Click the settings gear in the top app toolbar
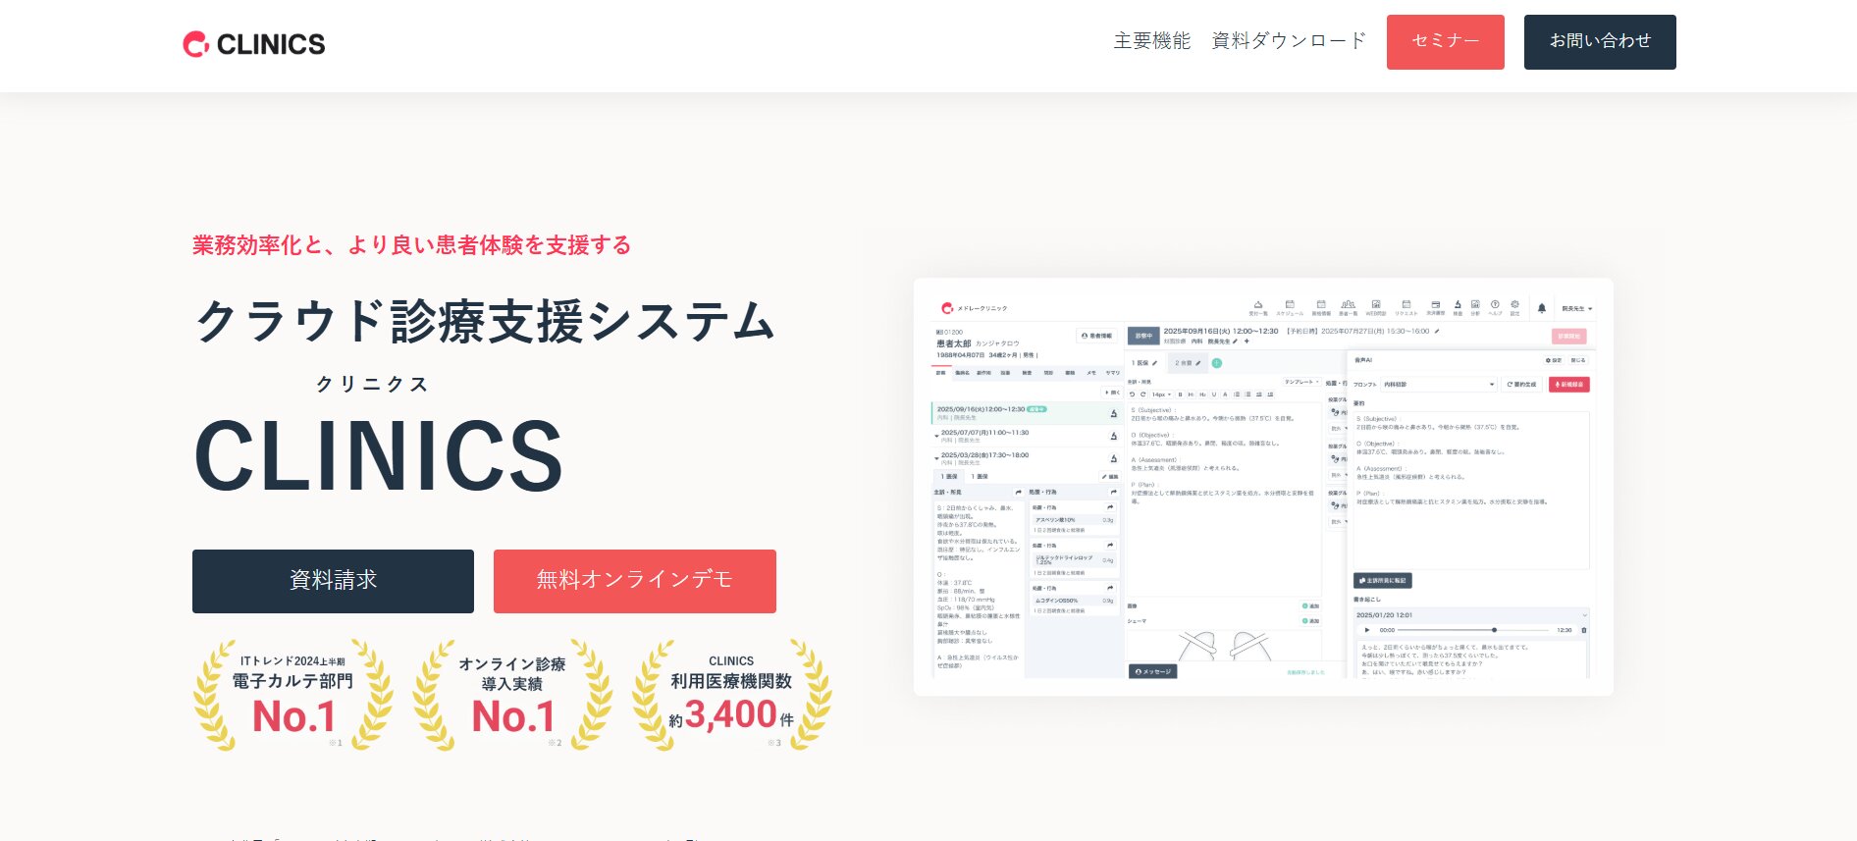The image size is (1857, 841). coord(1514,305)
